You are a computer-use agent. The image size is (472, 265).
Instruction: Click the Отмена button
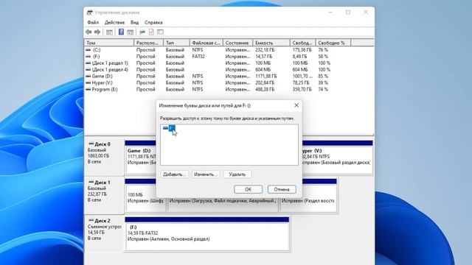click(282, 189)
